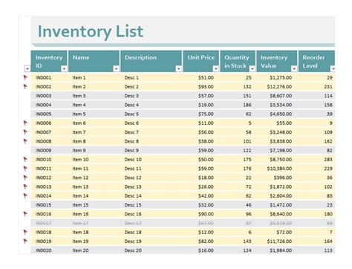The height and width of the screenshot is (269, 352).
Task: Select reorder level 158
Action: click(x=328, y=105)
